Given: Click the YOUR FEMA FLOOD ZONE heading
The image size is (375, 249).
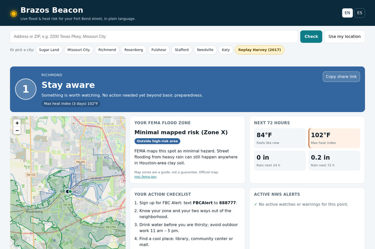Looking at the screenshot, I should tap(163, 123).
